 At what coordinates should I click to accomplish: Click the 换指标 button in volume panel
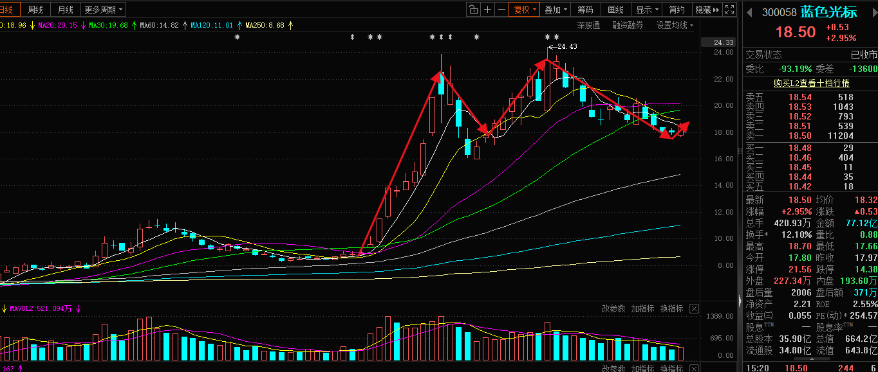click(x=671, y=308)
